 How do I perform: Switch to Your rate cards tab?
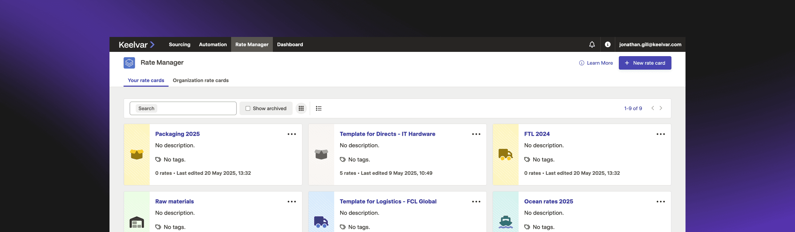click(x=146, y=80)
